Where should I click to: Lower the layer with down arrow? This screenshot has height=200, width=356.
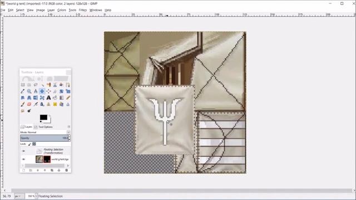[x=44, y=171]
